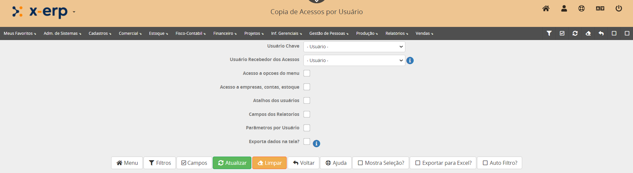Click the eraser icon in dark toolbar
The image size is (633, 173).
(x=588, y=33)
